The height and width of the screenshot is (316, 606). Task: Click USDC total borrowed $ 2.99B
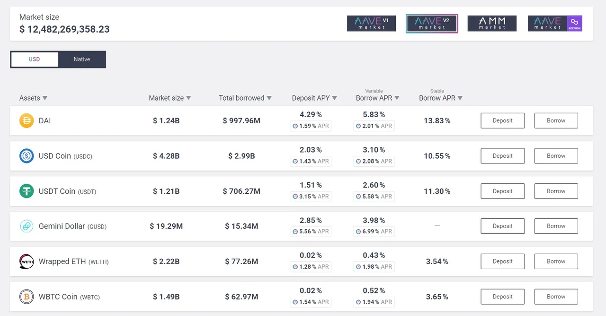tap(241, 156)
